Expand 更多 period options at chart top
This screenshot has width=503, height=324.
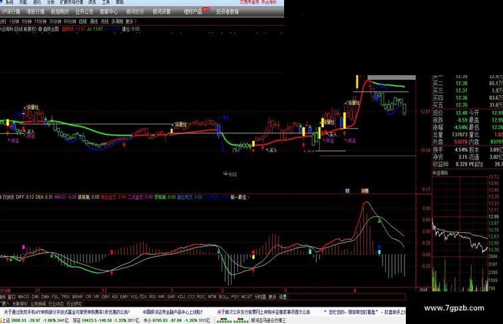[x=130, y=21]
